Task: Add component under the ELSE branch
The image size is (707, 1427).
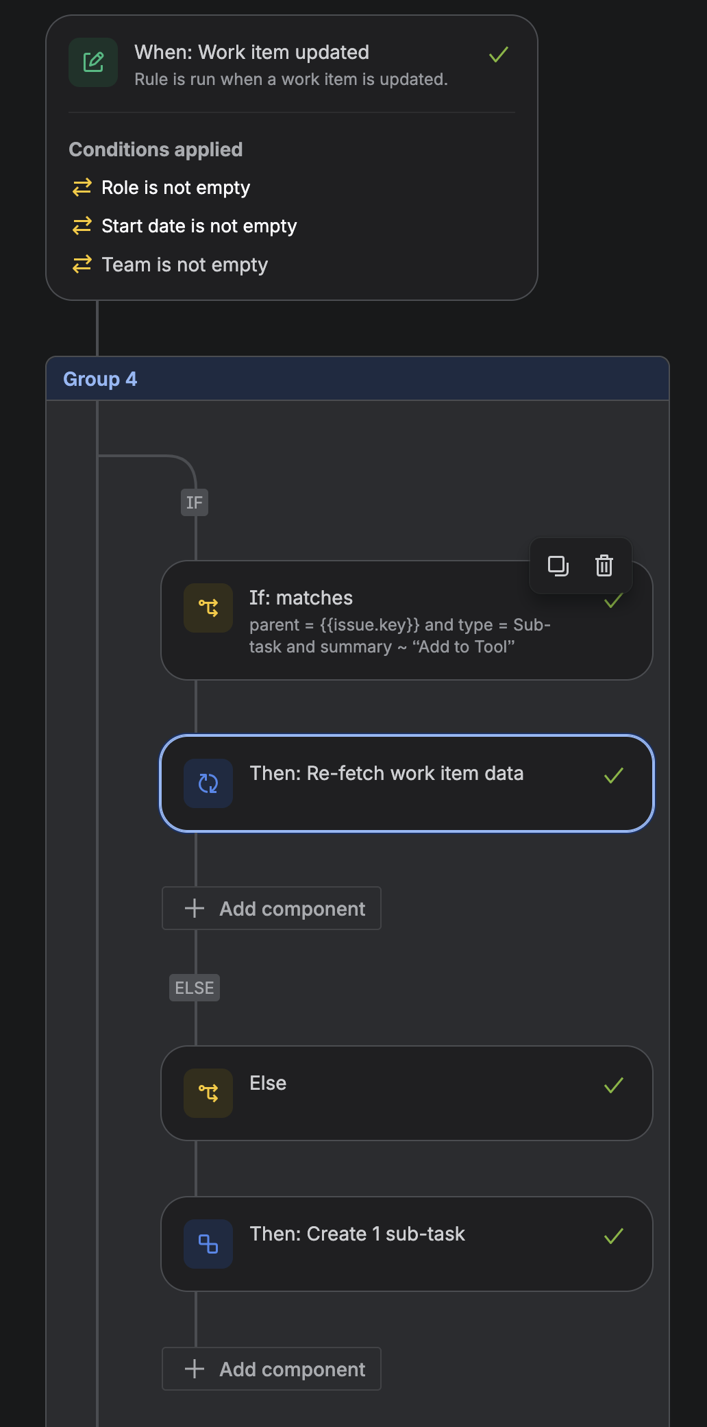Action: point(271,1369)
